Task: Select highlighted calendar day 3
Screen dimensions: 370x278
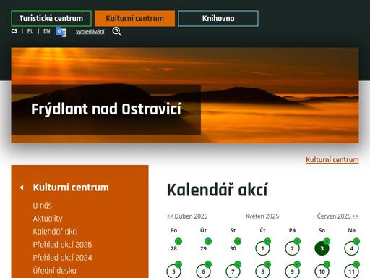Action: pos(322,248)
